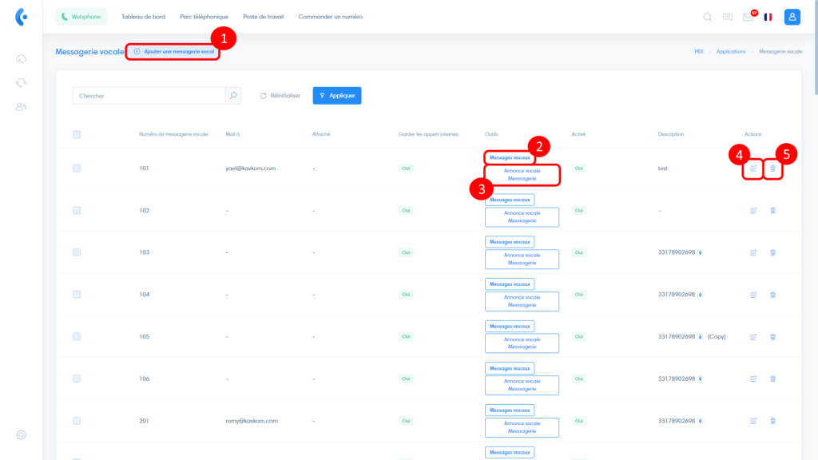Delete voicemail 103 using trash icon
This screenshot has height=460, width=818.
tap(772, 252)
